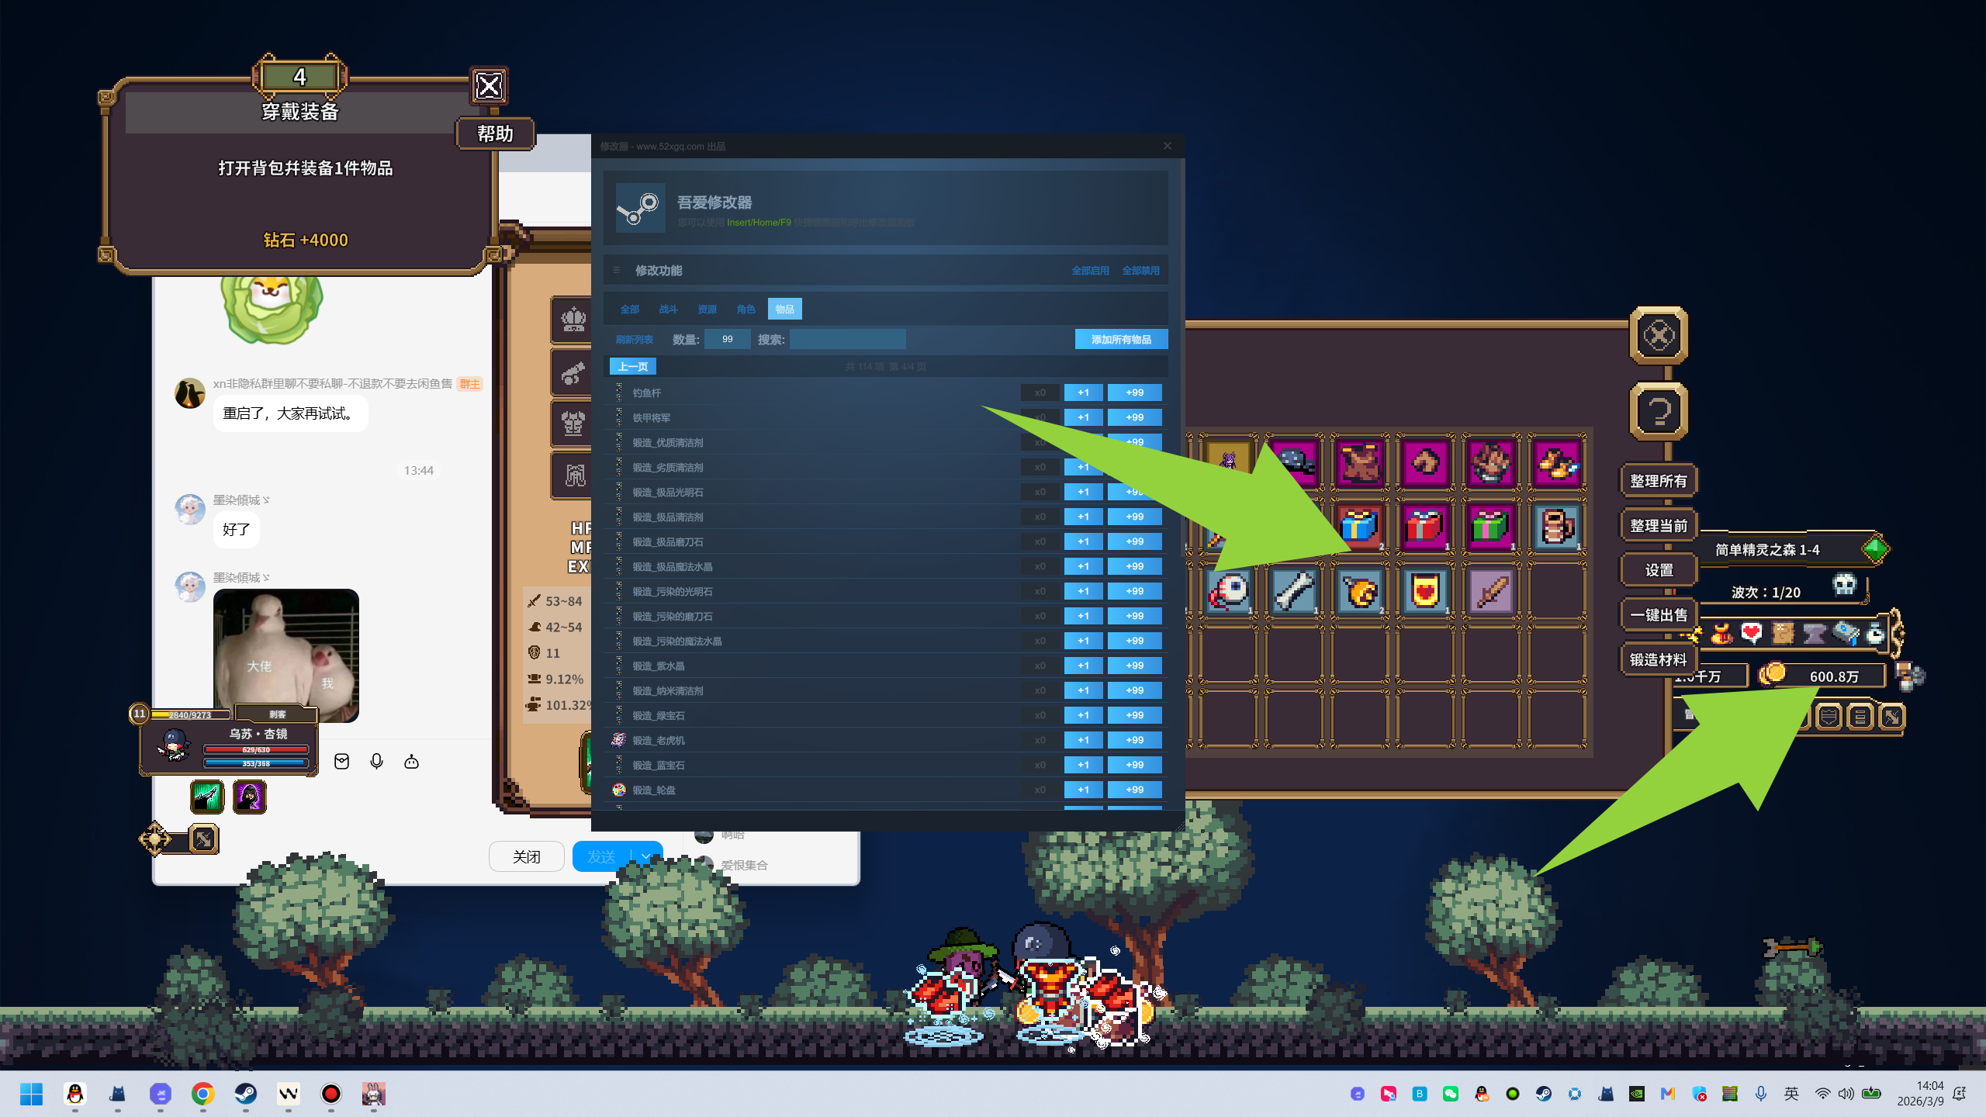The image size is (1986, 1117).
Task: Select the bone item in inventory
Action: point(1294,592)
